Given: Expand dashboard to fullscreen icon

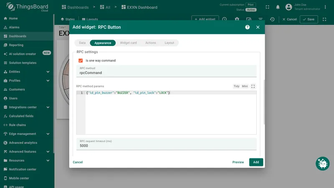Looking at the screenshot, I should click(x=324, y=19).
